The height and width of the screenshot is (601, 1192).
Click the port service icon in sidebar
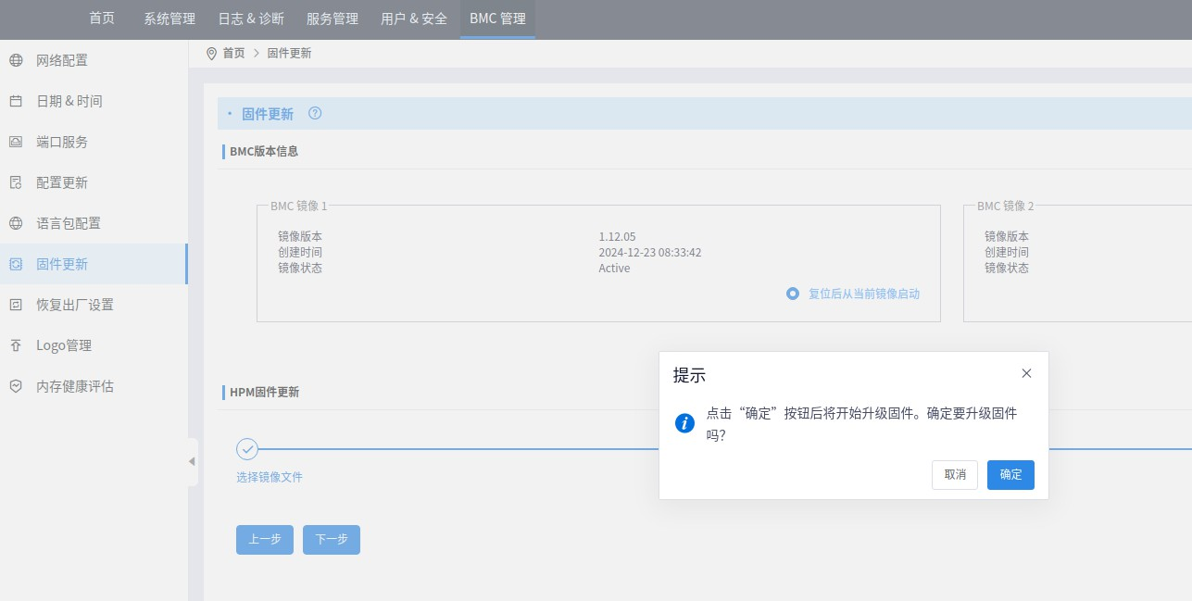click(16, 142)
